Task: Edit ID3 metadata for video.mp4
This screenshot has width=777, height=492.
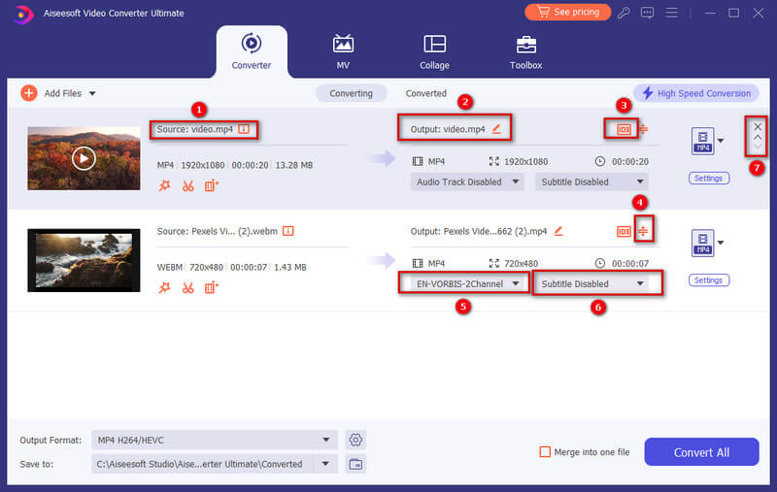Action: point(624,130)
